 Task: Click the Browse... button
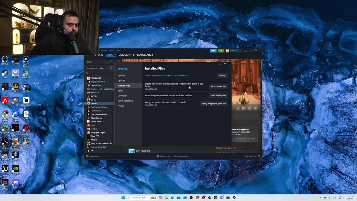(x=222, y=76)
